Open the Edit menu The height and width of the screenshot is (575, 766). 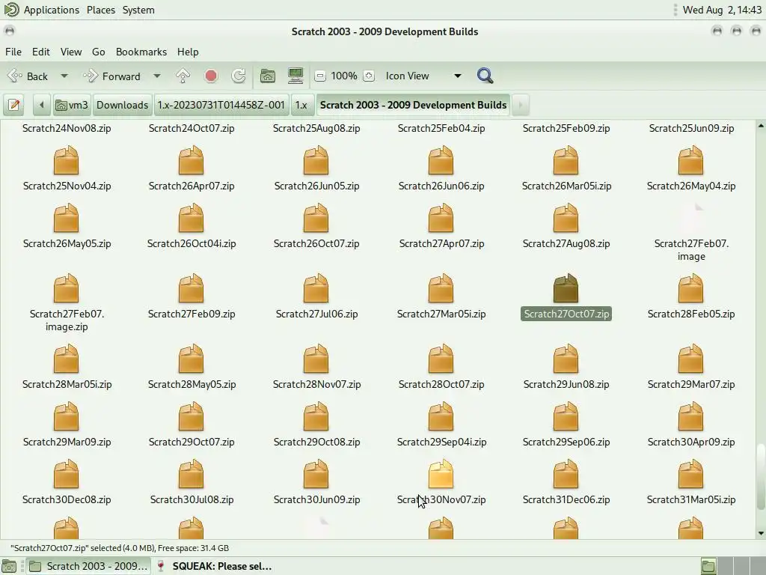coord(41,52)
